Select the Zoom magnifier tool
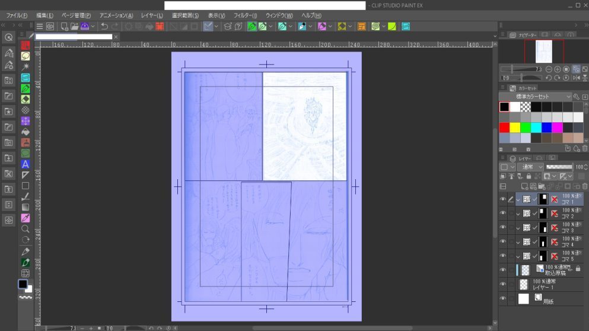This screenshot has height=331, width=589. [26, 229]
